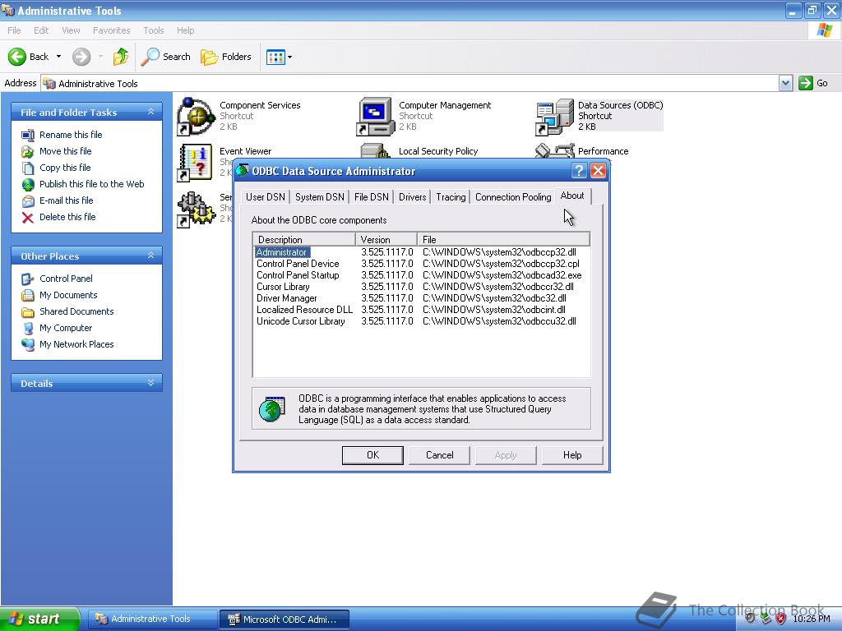Select the Unicode Cursor Library row
The height and width of the screenshot is (631, 842).
click(421, 321)
